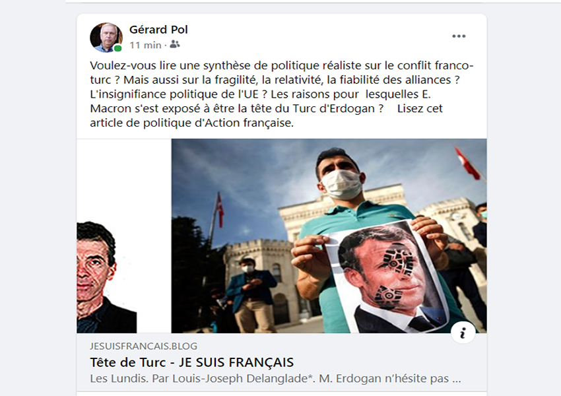This screenshot has width=561, height=396.
Task: Open Gérard Pol's profile name link
Action: [158, 30]
